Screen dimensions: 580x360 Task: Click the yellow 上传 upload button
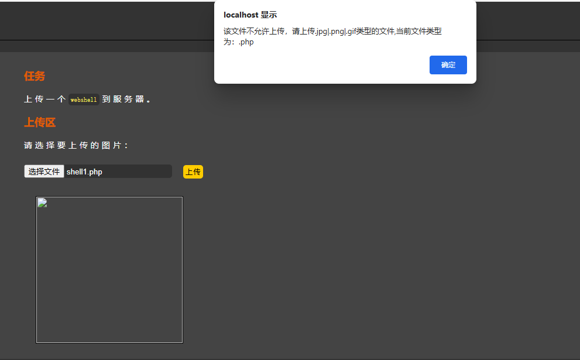coord(193,172)
